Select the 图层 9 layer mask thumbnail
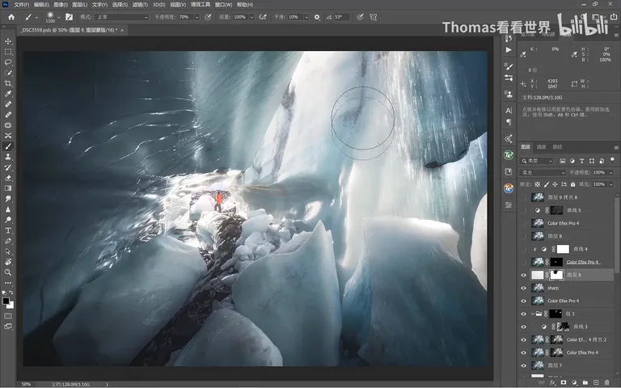This screenshot has height=388, width=621. 556,275
